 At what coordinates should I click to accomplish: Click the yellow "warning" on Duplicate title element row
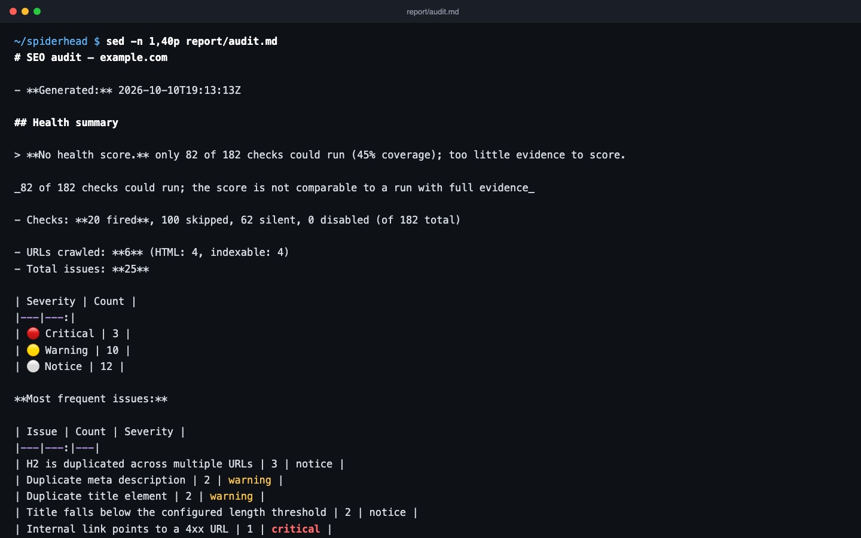[x=231, y=496]
